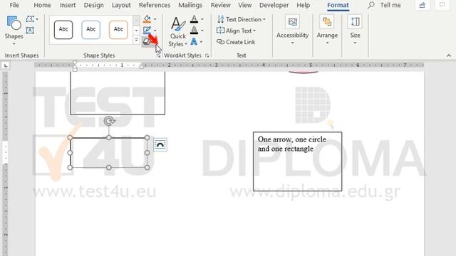Switch to the Design tab

click(x=93, y=5)
